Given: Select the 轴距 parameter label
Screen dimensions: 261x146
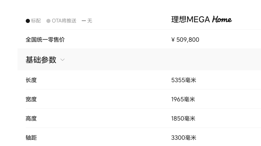Looking at the screenshot, I should (x=31, y=138).
